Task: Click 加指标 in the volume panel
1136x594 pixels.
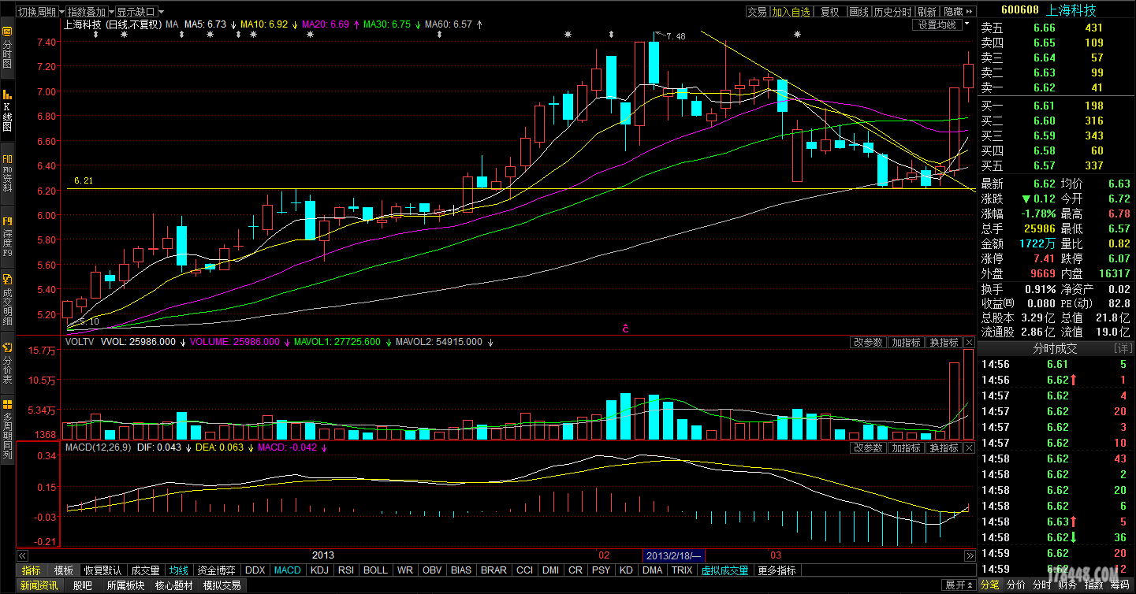Action: tap(906, 343)
